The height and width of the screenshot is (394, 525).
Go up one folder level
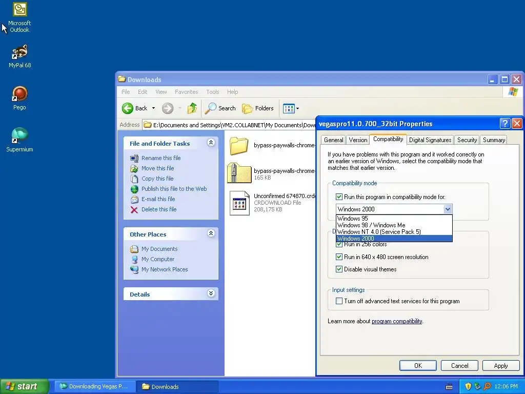tap(192, 108)
